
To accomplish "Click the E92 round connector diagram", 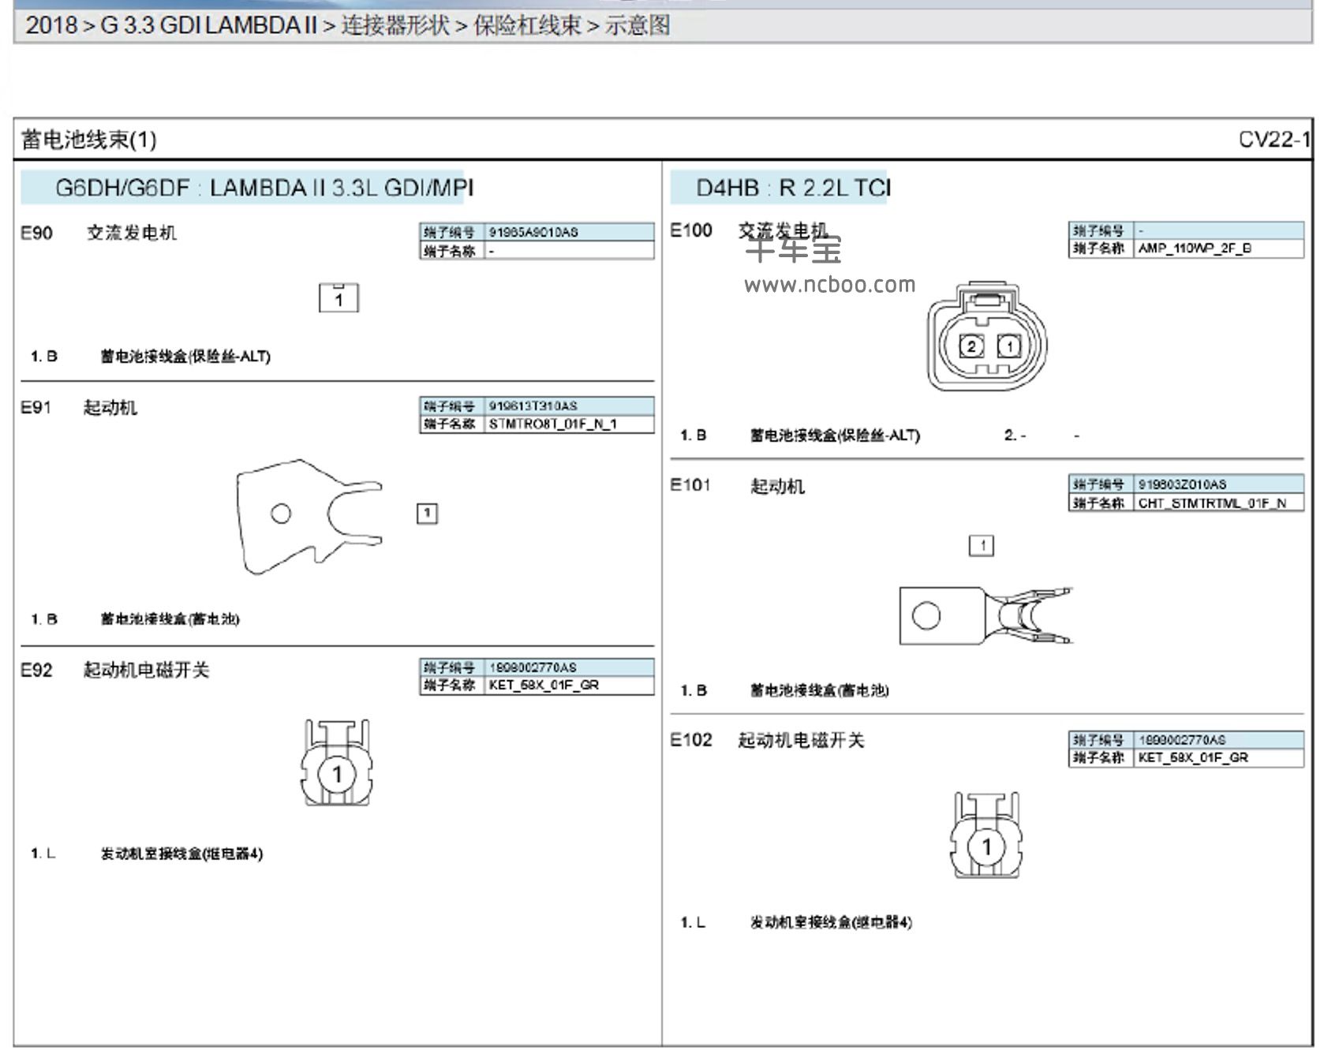I will (337, 763).
